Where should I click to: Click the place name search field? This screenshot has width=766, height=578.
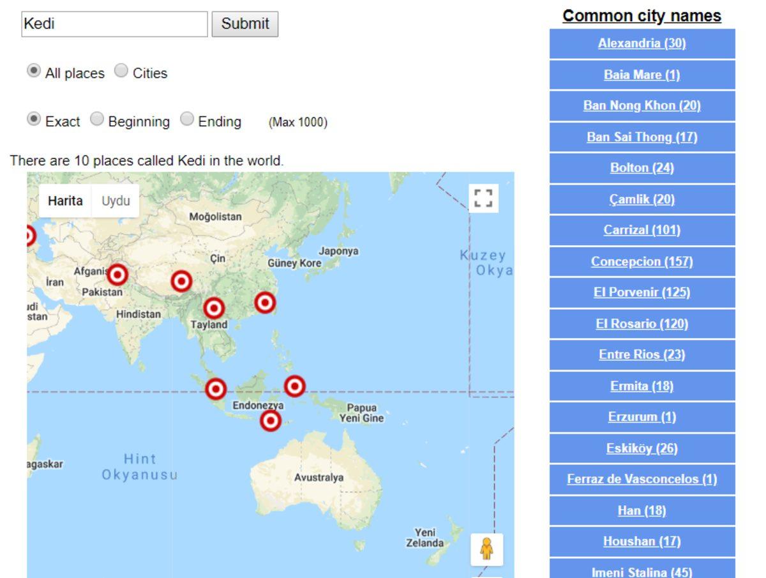(114, 24)
